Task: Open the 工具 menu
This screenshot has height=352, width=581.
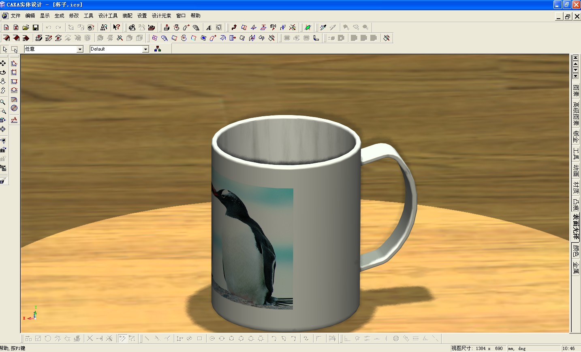Action: tap(88, 16)
